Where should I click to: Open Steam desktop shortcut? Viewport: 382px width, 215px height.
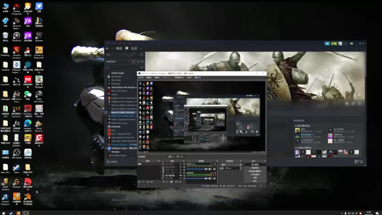(17, 169)
